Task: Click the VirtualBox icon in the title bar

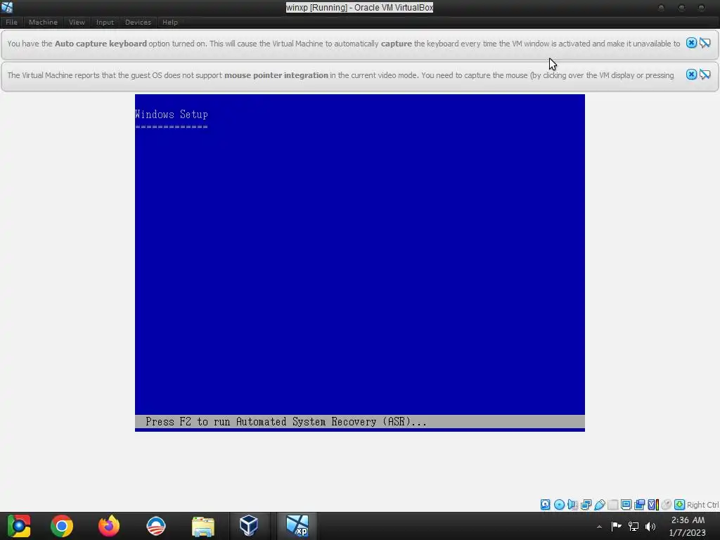Action: [7, 7]
